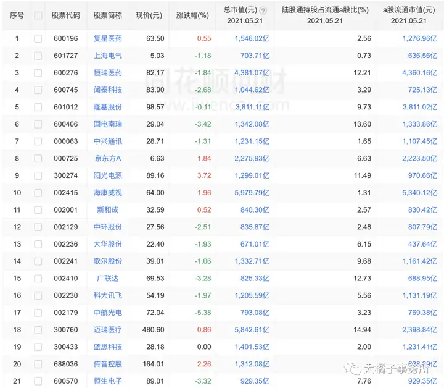Sort by 涨跌幅(%) column header
The width and height of the screenshot is (444, 388).
(x=192, y=15)
